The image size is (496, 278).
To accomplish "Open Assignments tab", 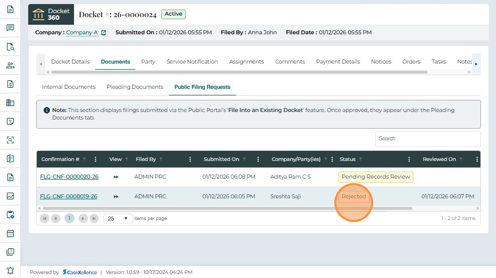I will pos(246,62).
